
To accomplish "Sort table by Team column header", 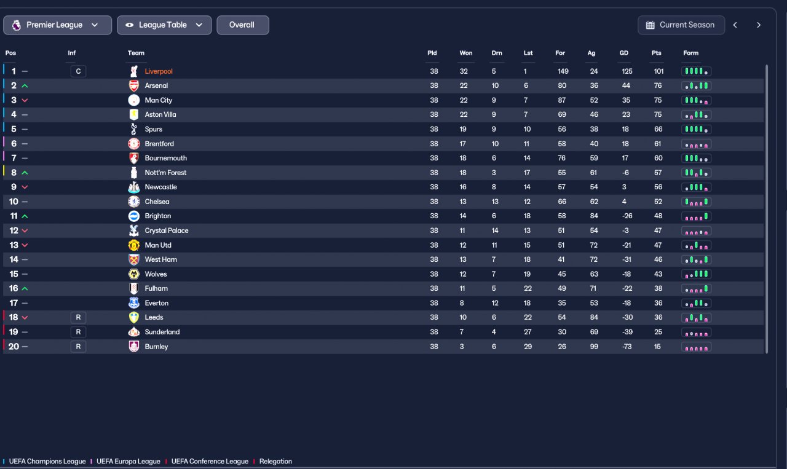I will pos(136,53).
